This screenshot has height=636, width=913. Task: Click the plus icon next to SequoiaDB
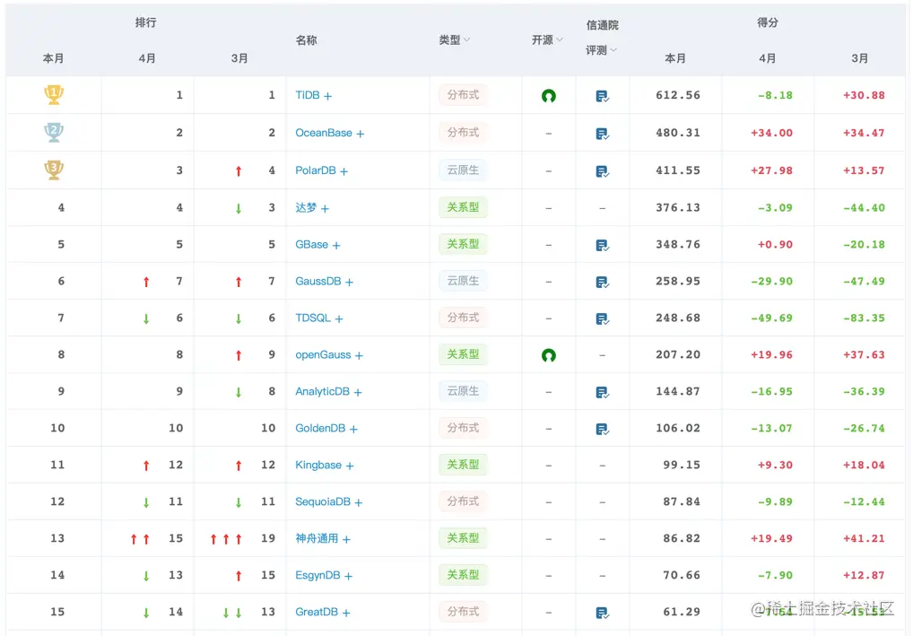(x=359, y=502)
